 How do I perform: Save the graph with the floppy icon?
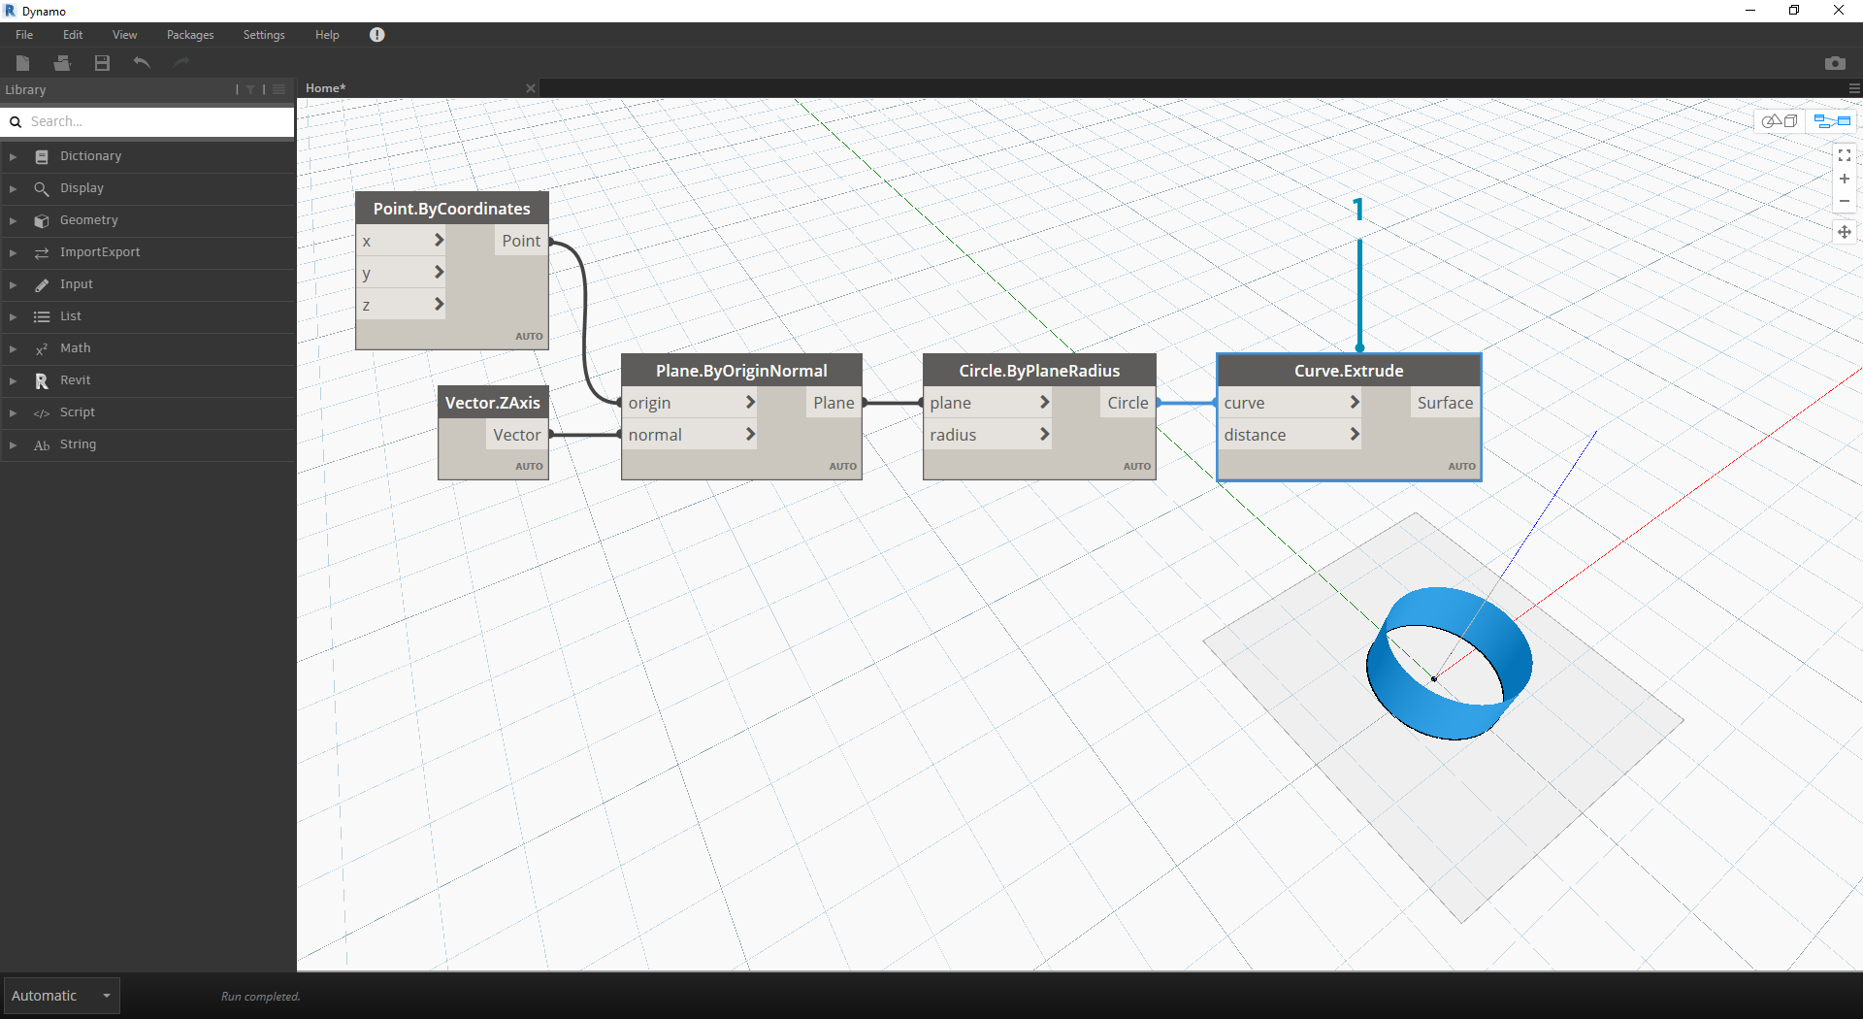(102, 63)
